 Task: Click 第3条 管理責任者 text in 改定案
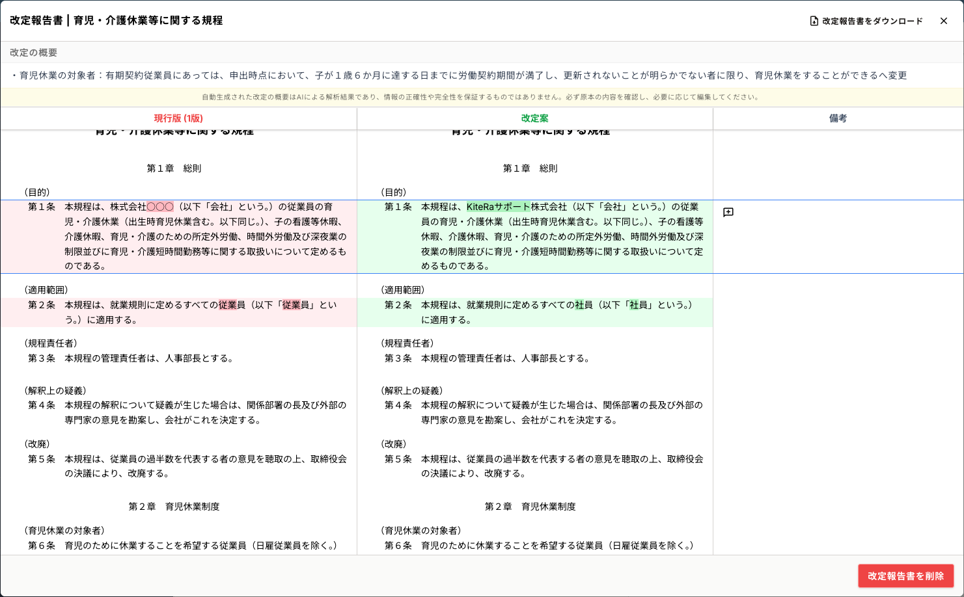click(504, 358)
